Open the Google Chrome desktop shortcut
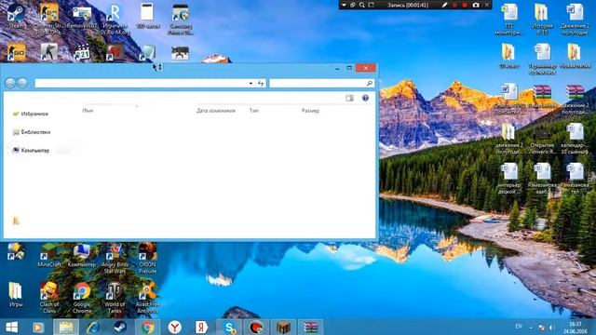 pos(82,298)
